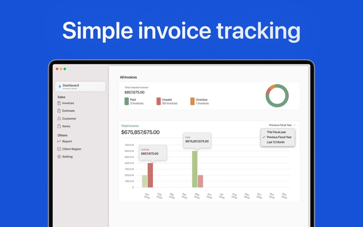The width and height of the screenshot is (363, 227).
Task: Click the invoice status donut chart
Action: [277, 95]
